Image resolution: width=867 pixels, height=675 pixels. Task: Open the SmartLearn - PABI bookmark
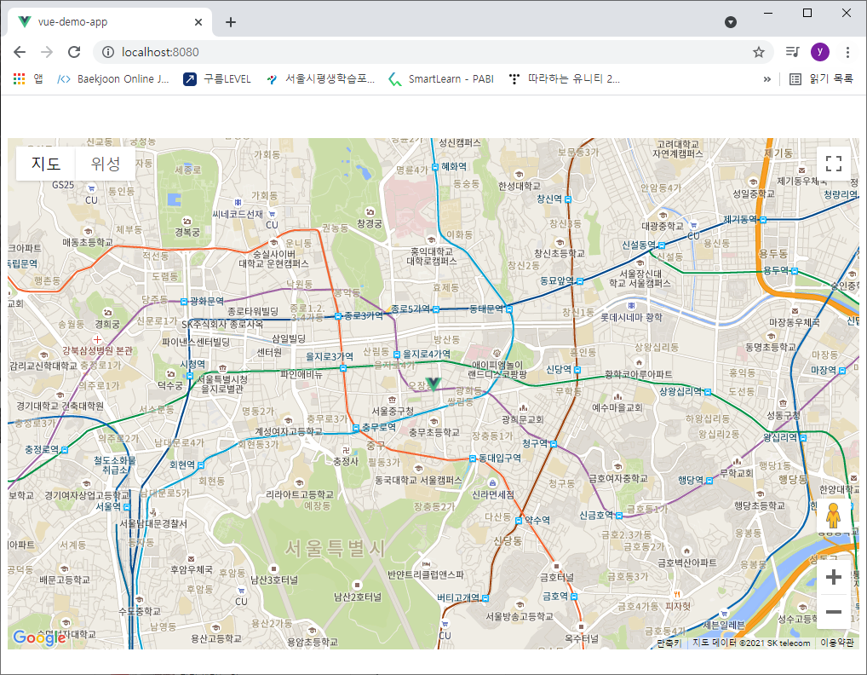(x=441, y=79)
